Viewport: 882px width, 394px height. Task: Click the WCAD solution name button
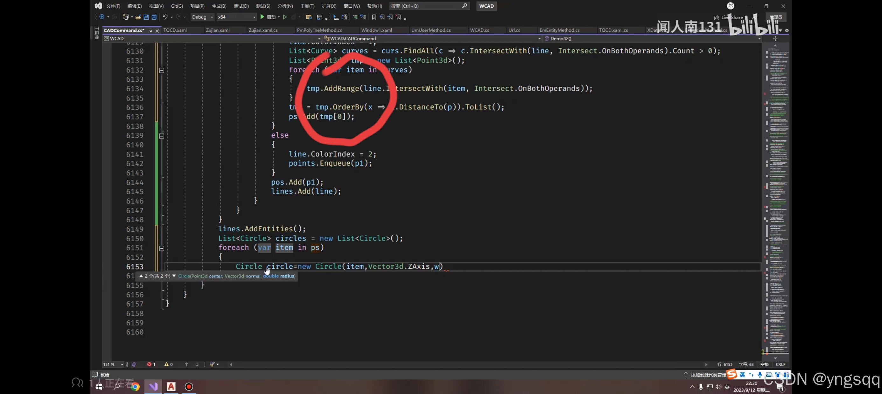coord(486,6)
